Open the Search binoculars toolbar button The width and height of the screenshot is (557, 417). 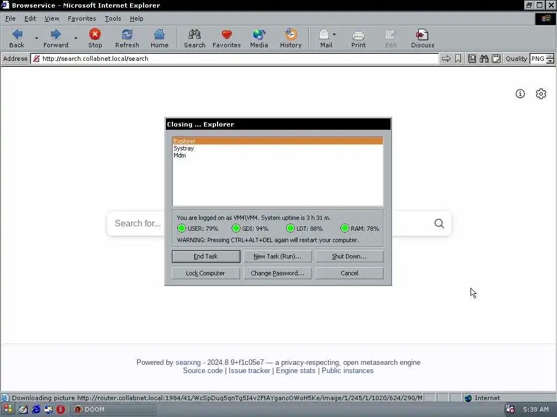click(x=194, y=38)
